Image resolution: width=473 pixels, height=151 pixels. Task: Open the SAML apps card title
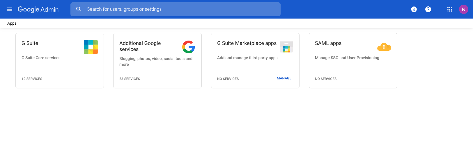328,43
